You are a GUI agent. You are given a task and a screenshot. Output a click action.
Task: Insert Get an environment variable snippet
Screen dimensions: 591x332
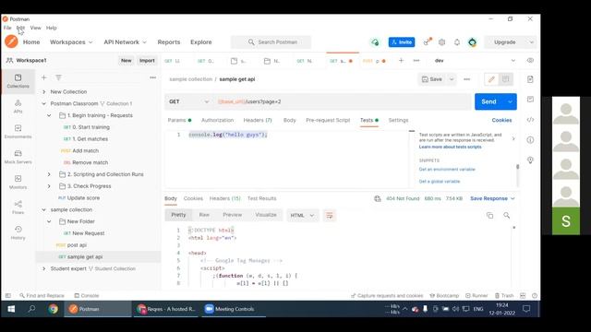point(447,170)
